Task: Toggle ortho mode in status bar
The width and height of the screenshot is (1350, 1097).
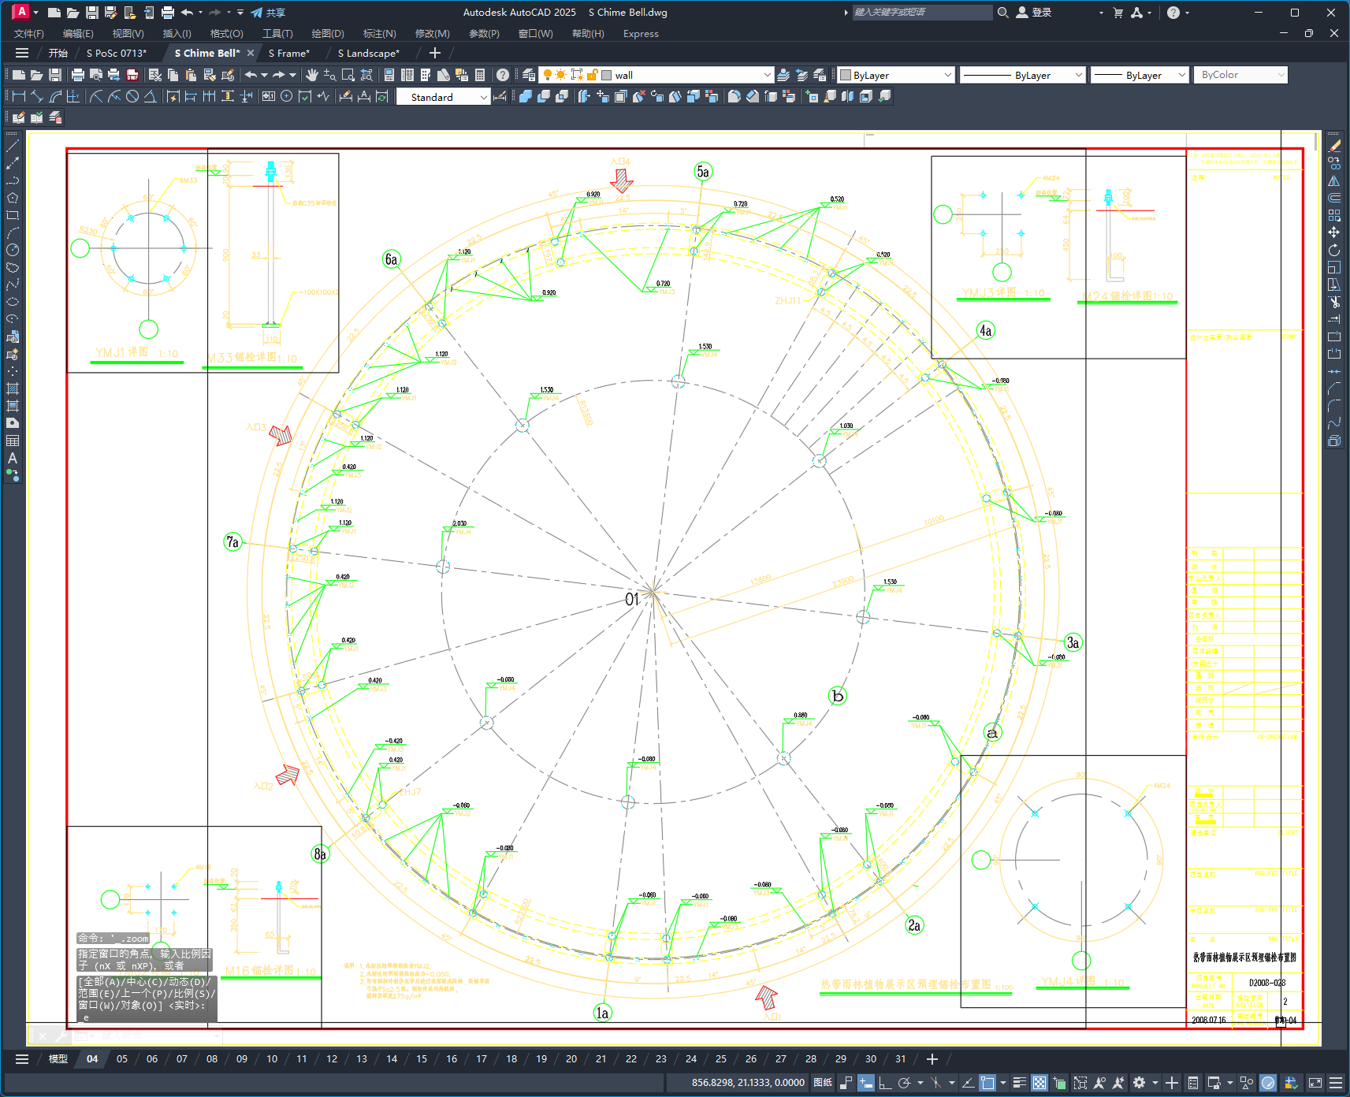Action: coord(885,1083)
